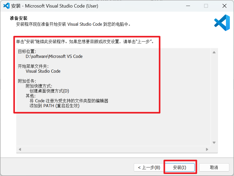Screen dimensions: 234x176
Task: Click the 安装程序现在准备开始安装 description text
Action: [x=73, y=24]
